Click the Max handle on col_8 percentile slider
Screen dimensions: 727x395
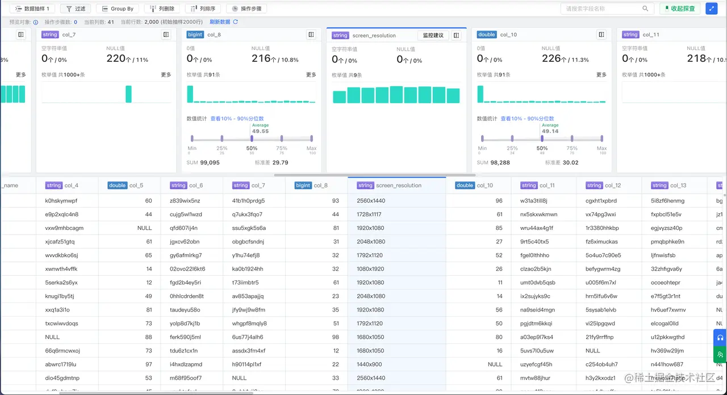(x=311, y=138)
